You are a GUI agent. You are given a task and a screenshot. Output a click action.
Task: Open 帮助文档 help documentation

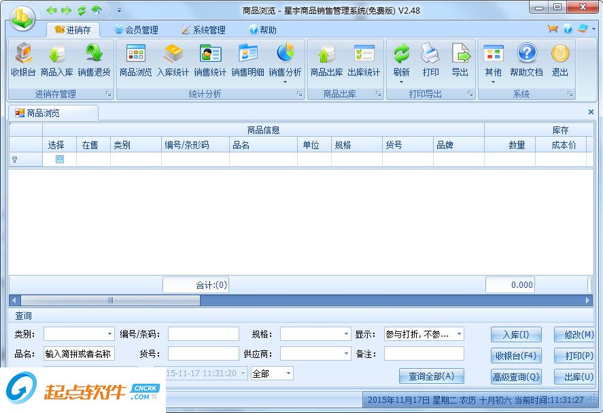[527, 61]
